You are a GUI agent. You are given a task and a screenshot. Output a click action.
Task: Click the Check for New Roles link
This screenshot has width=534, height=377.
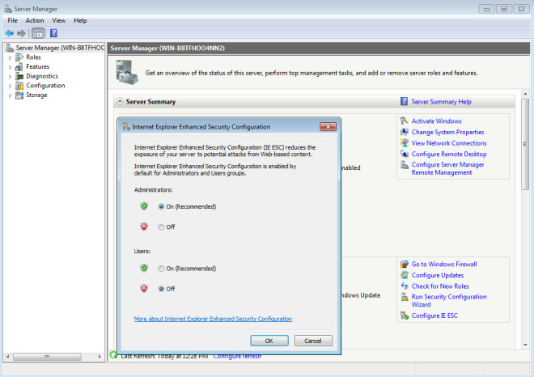tap(440, 286)
